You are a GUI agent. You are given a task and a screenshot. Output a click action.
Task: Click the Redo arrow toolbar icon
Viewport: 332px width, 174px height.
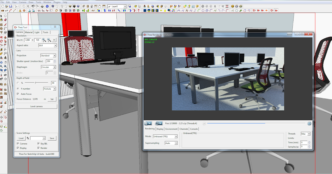[x=37, y=6]
